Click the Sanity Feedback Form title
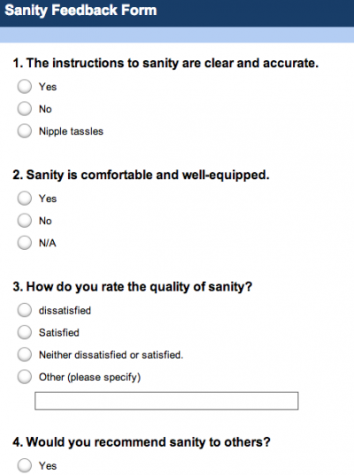354x475 pixels. pyautogui.click(x=81, y=11)
